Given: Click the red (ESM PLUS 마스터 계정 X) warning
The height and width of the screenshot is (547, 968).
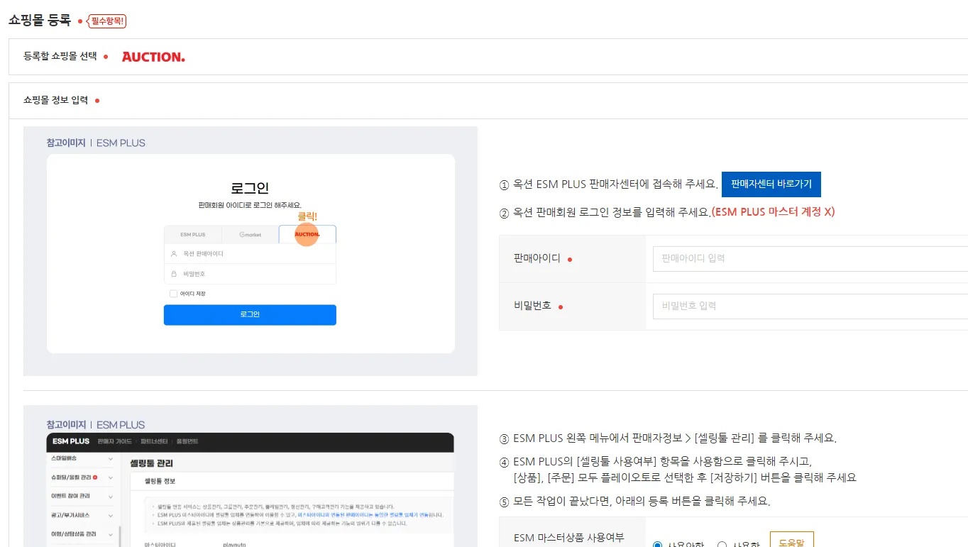Looking at the screenshot, I should (x=773, y=211).
